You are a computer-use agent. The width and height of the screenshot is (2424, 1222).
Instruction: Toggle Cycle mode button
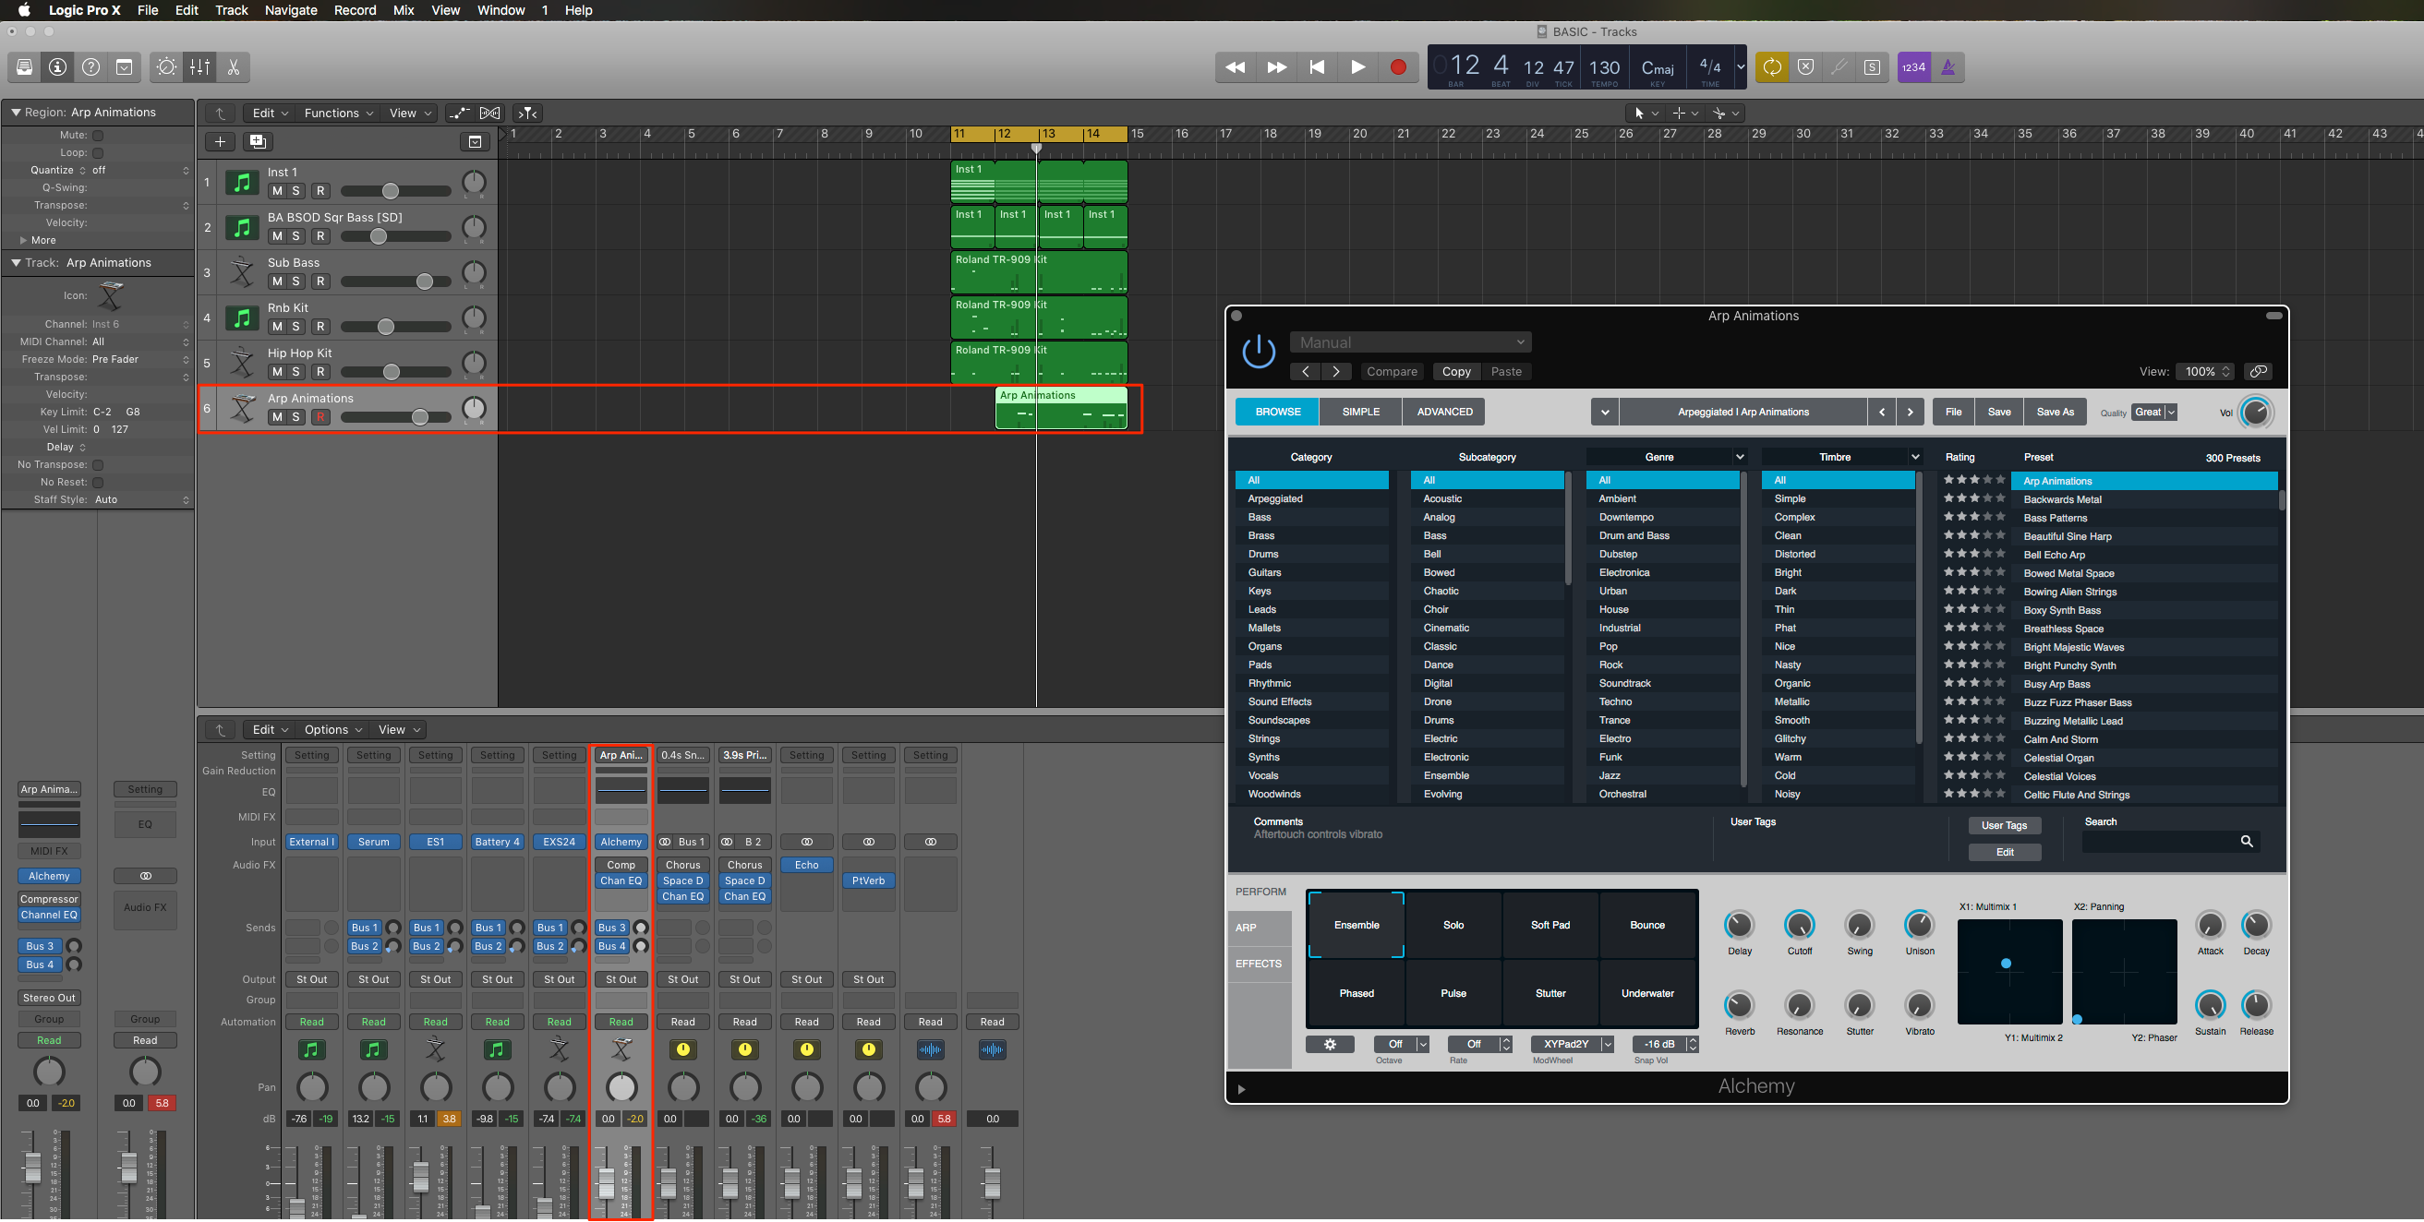(1772, 66)
